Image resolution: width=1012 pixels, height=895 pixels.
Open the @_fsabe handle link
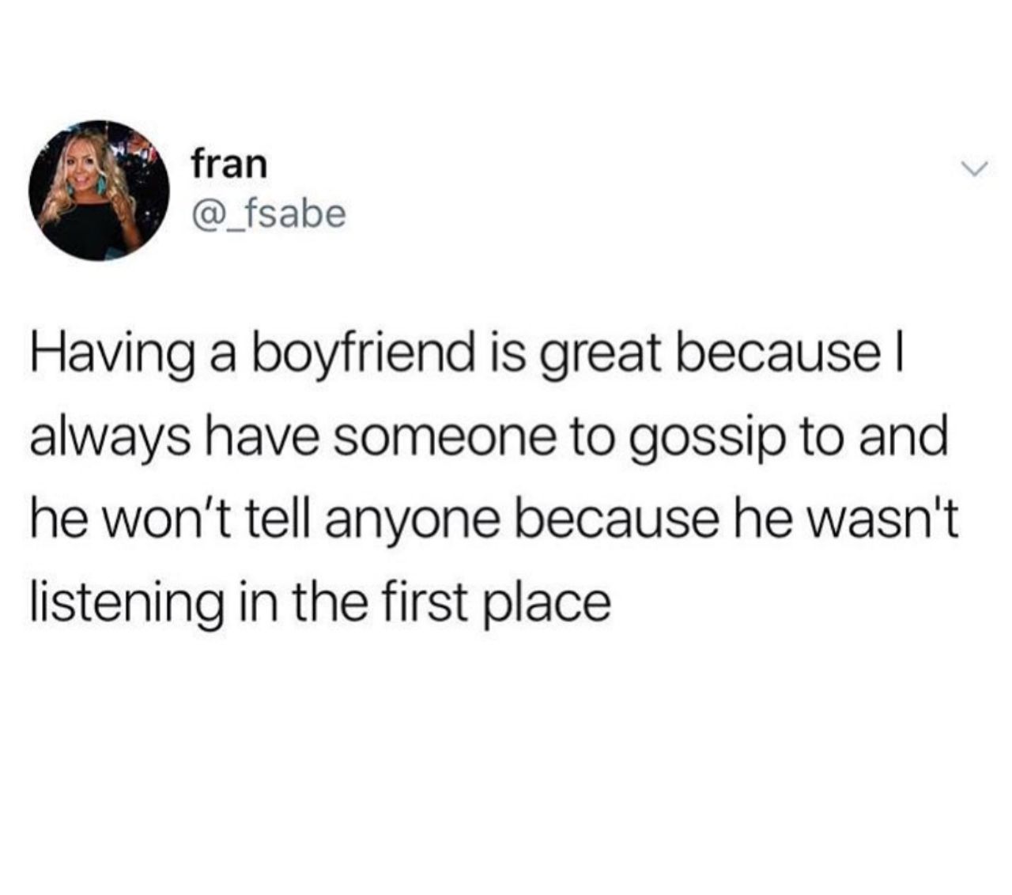[x=268, y=213]
